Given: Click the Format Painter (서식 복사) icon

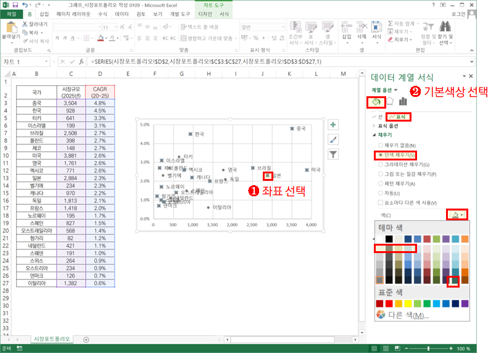Looking at the screenshot, I should [25, 41].
